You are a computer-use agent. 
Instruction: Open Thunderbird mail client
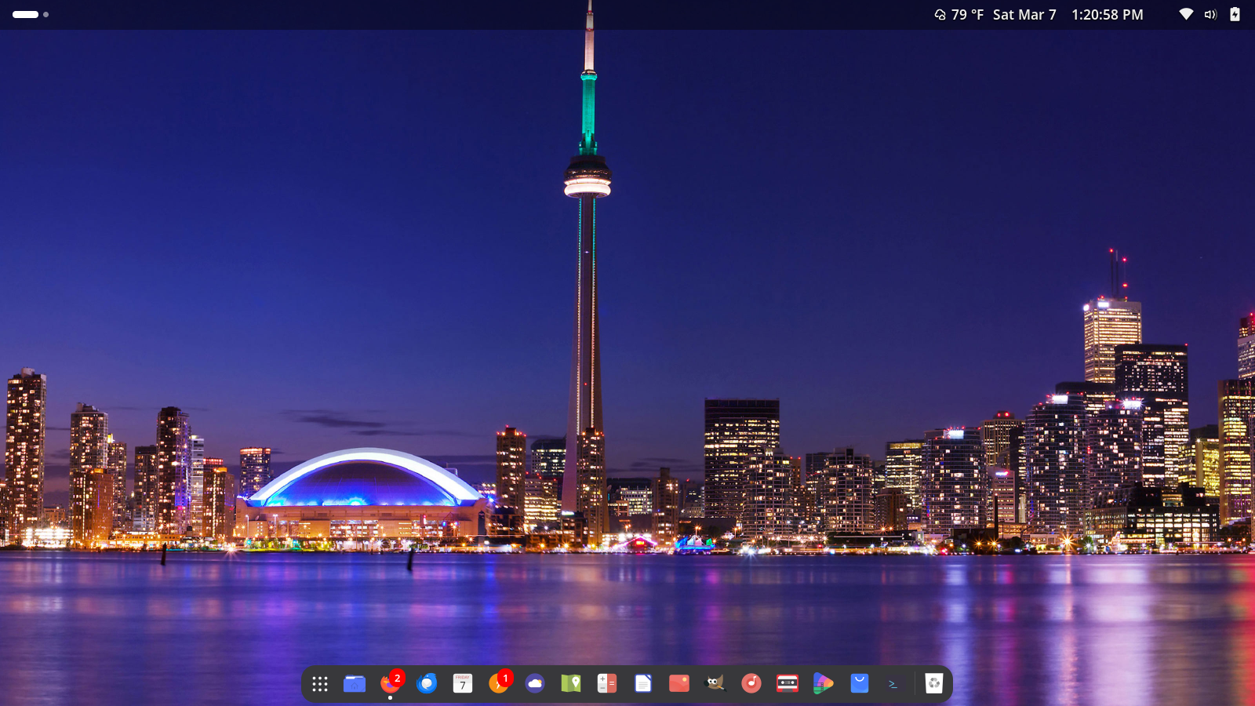coord(427,684)
